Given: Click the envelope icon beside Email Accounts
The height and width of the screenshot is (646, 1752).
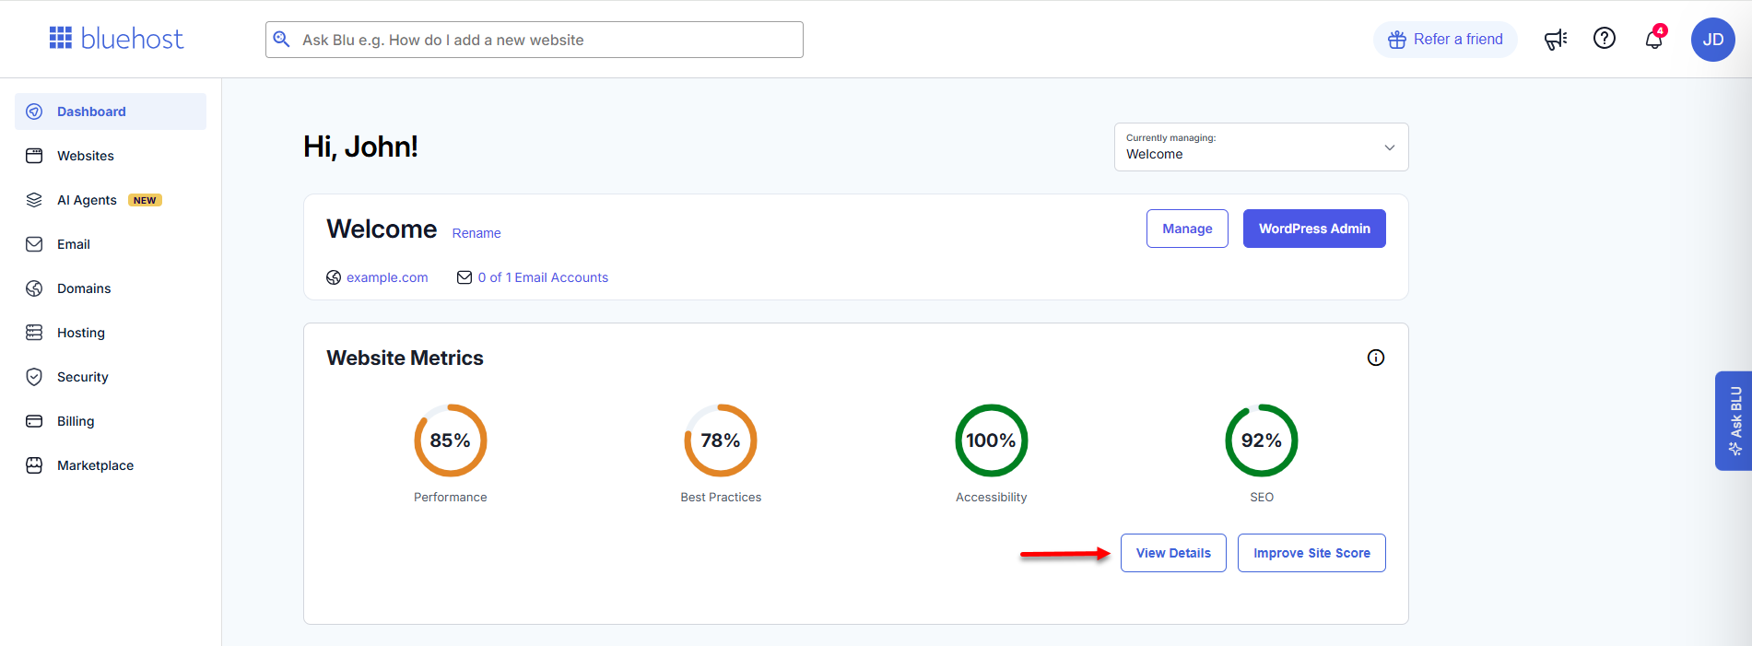Looking at the screenshot, I should pyautogui.click(x=464, y=277).
